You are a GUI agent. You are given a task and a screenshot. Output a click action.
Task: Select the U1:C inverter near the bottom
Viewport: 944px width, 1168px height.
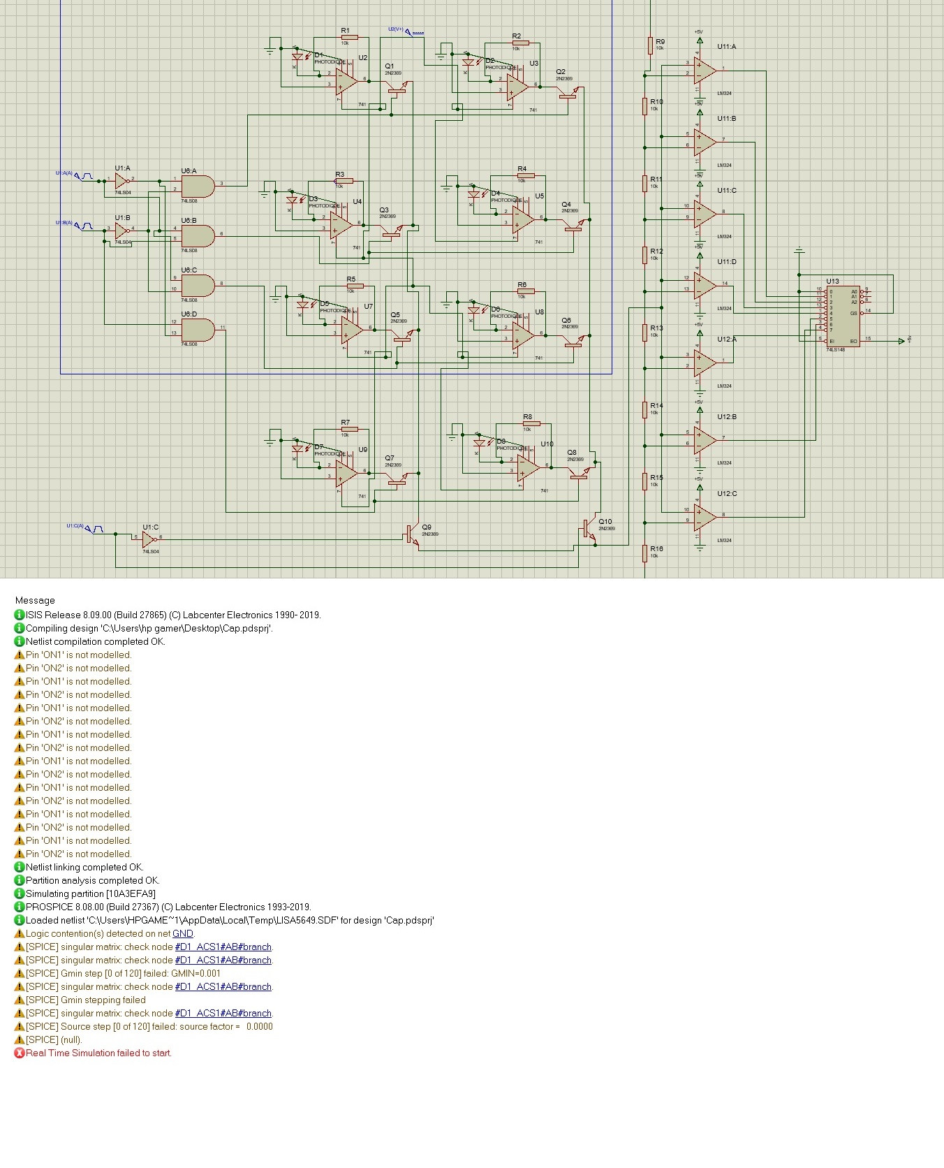tap(149, 539)
